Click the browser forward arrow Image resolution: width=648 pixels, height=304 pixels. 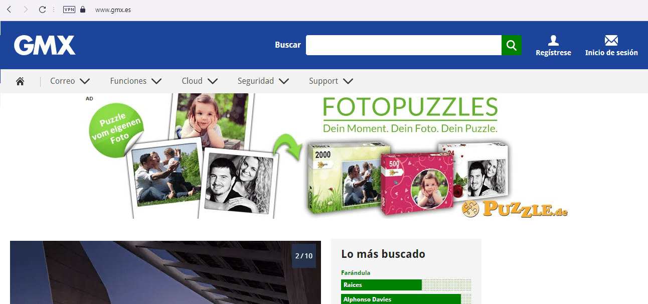click(x=26, y=10)
